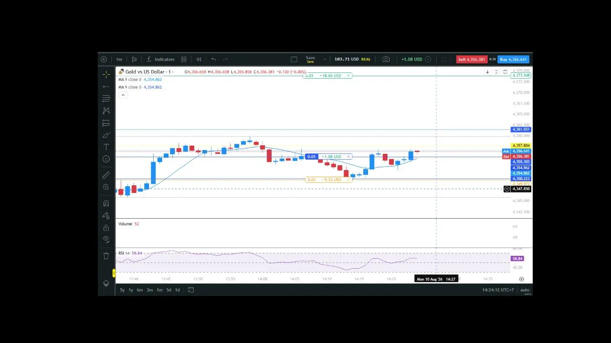Start bar replay with the rewind icon
611x343 pixels.
199,60
